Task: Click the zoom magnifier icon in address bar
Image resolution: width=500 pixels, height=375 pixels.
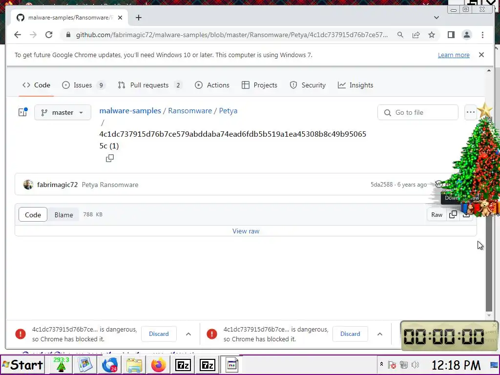Action: coord(400,35)
